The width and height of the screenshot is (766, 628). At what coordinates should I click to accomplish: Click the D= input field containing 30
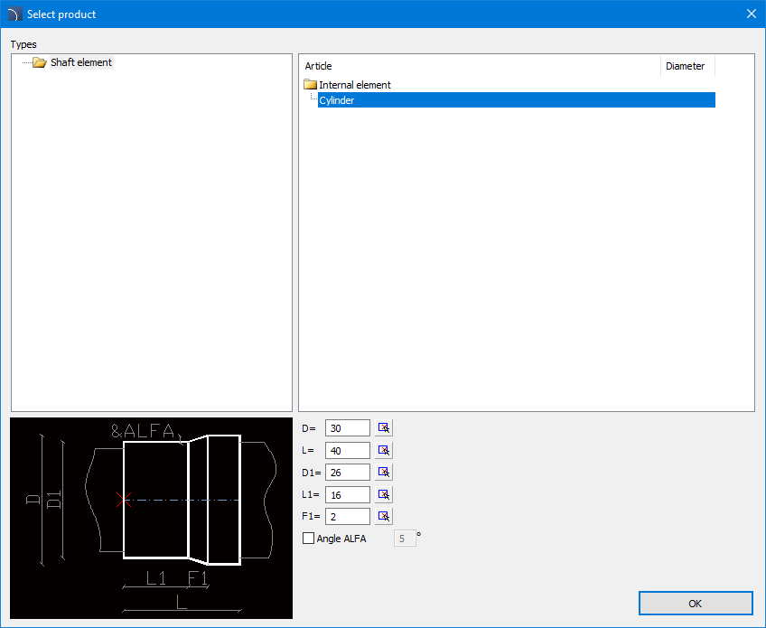coord(347,428)
